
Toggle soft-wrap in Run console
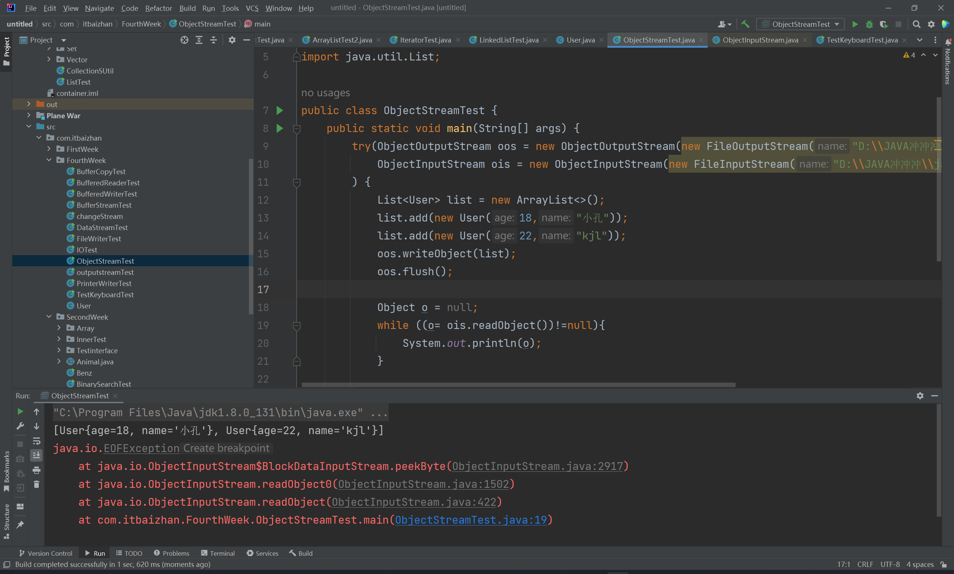click(x=36, y=441)
